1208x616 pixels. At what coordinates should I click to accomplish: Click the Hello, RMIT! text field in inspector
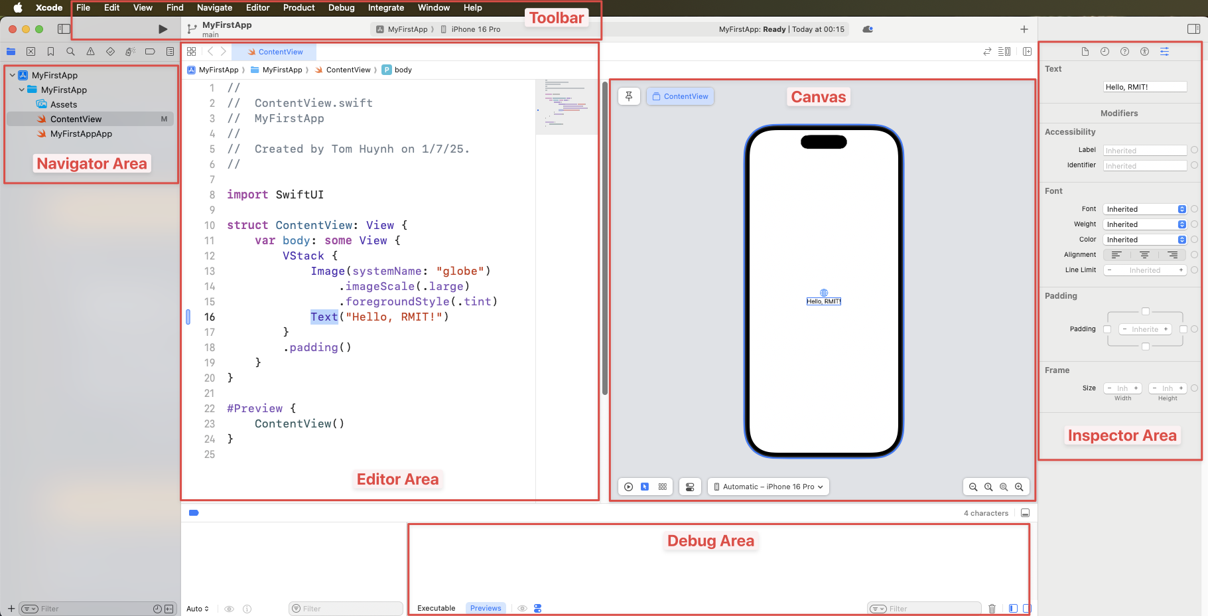(x=1144, y=86)
